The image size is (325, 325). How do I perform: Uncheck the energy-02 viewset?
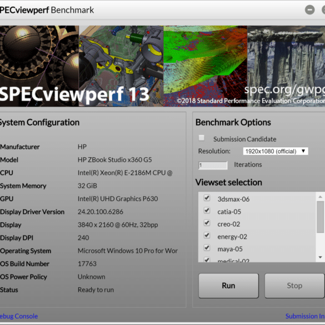click(207, 235)
